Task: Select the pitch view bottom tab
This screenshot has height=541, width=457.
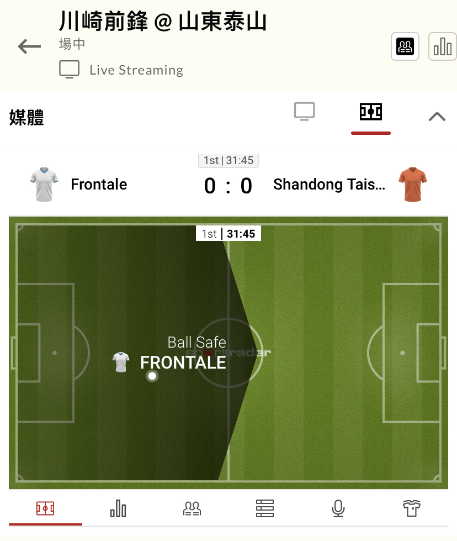Action: point(45,508)
